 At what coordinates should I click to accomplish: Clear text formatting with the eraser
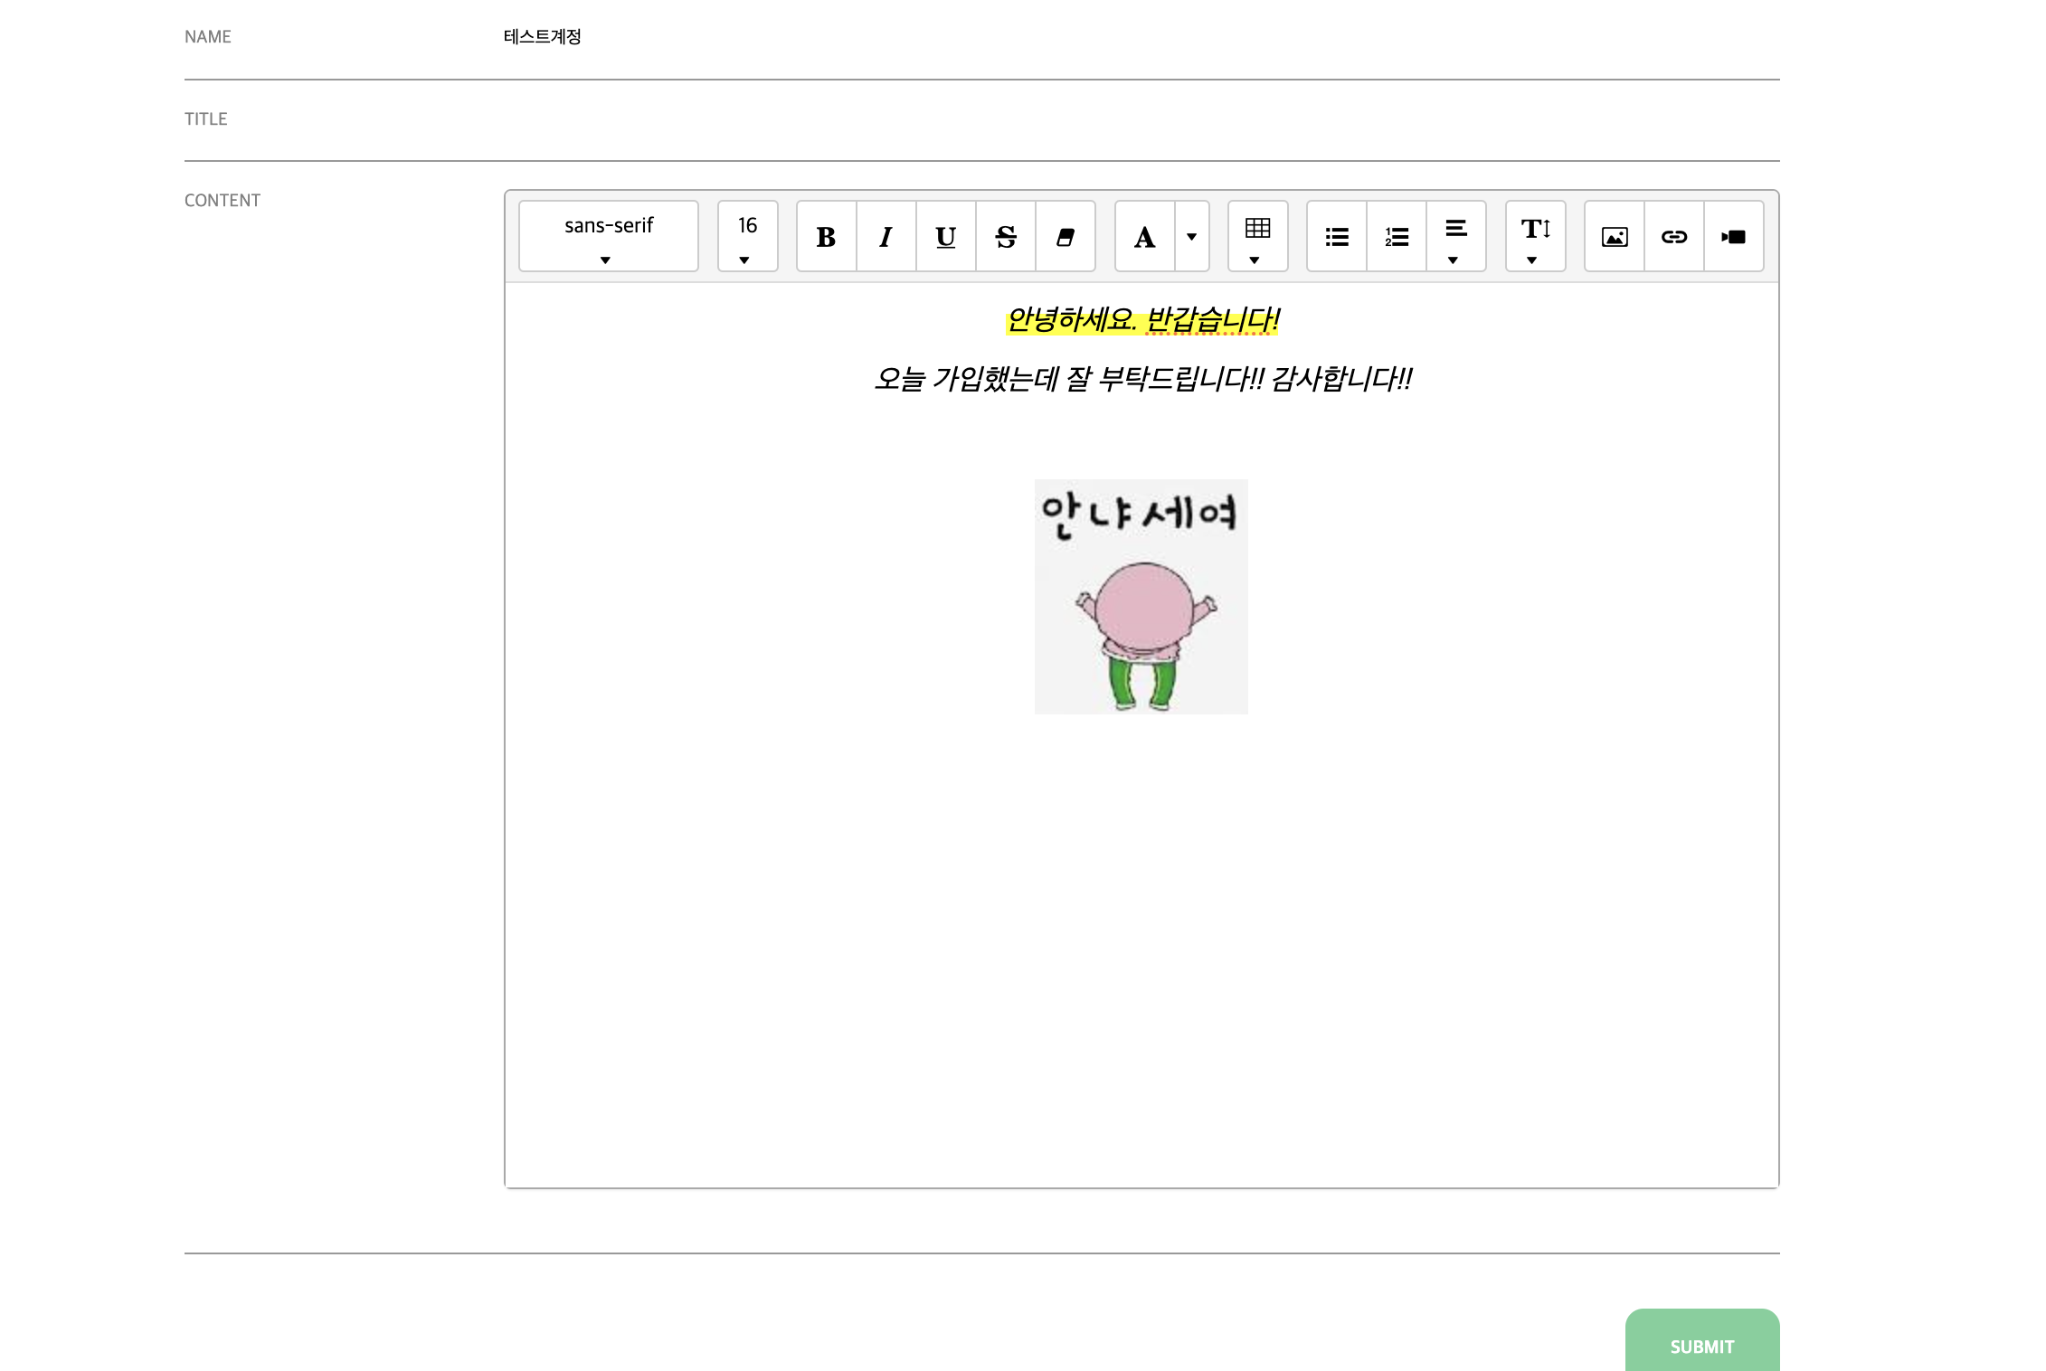coord(1065,236)
